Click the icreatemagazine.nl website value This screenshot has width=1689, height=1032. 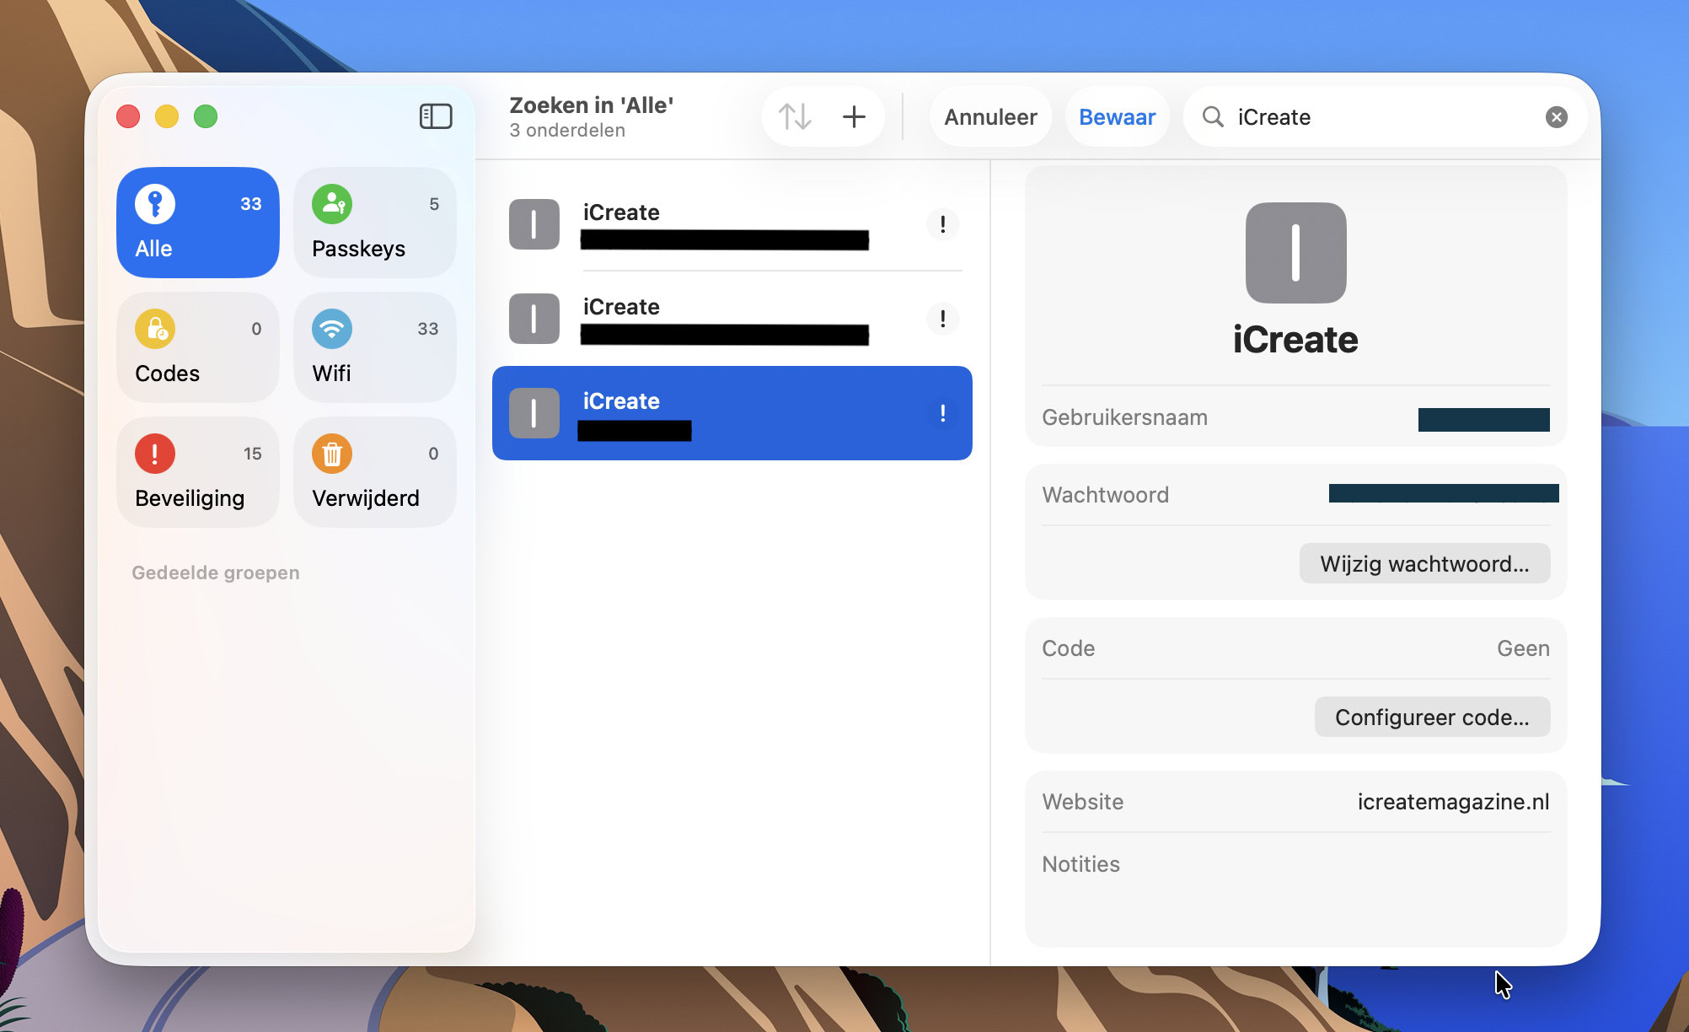click(x=1453, y=802)
